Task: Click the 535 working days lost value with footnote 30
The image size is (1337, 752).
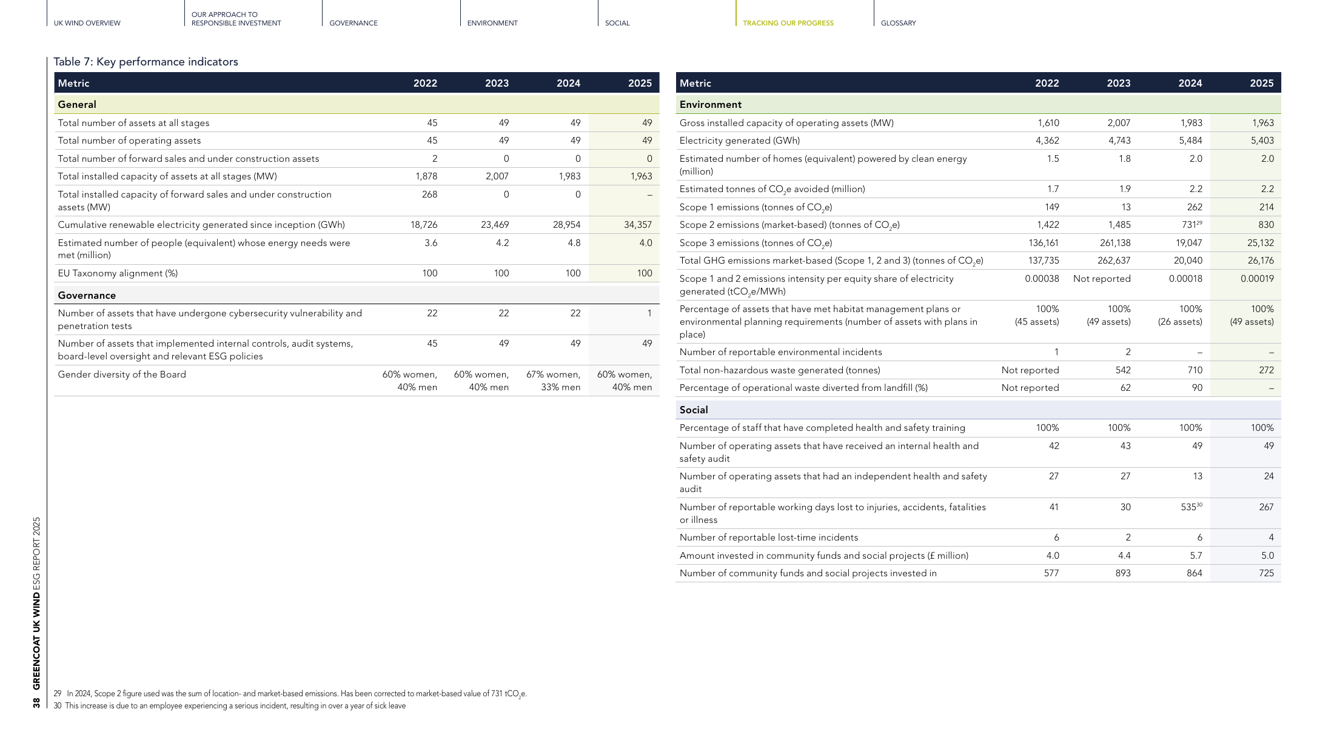Action: pyautogui.click(x=1191, y=507)
